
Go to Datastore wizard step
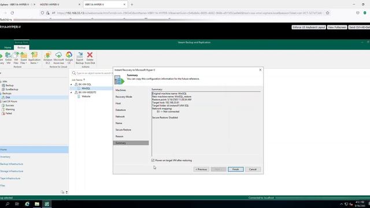pyautogui.click(x=121, y=110)
